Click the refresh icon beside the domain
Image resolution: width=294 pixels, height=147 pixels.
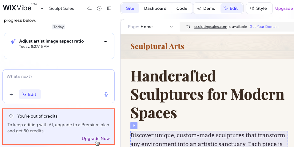pos(188,27)
